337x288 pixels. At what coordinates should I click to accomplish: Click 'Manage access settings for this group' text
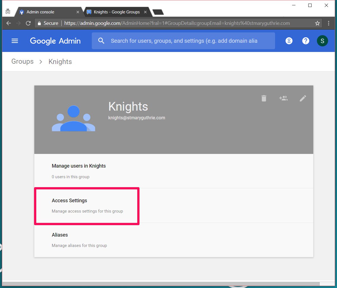[87, 211]
